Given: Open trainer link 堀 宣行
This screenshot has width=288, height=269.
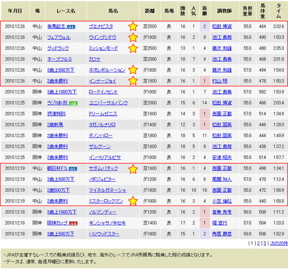Looking at the screenshot, I should (220, 223).
